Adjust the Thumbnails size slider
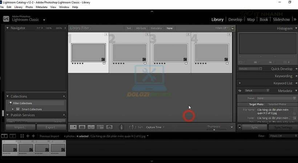This screenshot has width=298, height=163. pos(214,129)
